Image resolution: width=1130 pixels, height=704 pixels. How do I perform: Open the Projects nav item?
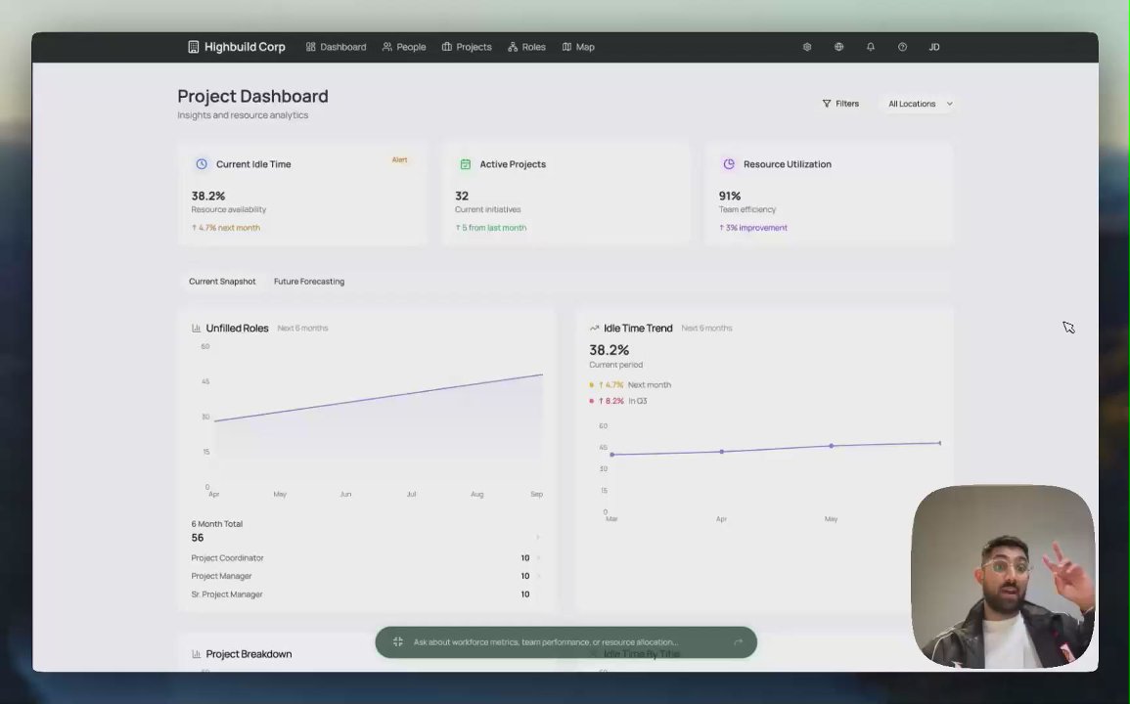[467, 47]
